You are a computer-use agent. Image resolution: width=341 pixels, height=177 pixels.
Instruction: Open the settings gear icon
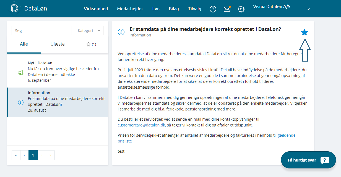[x=241, y=9]
